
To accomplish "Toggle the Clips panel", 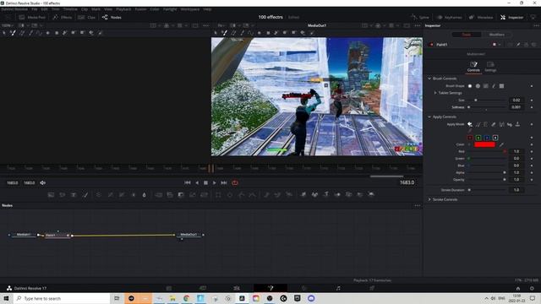I will tap(87, 17).
